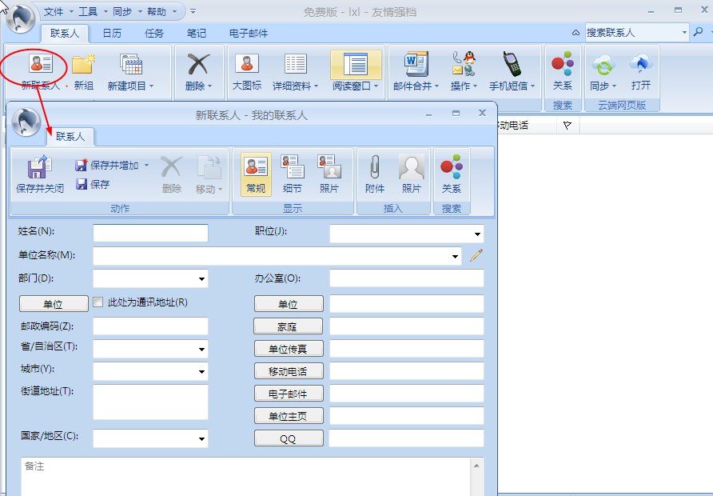Click the 搜索联系人 search box
Viewport: 713px width, 496px height.
[x=633, y=32]
